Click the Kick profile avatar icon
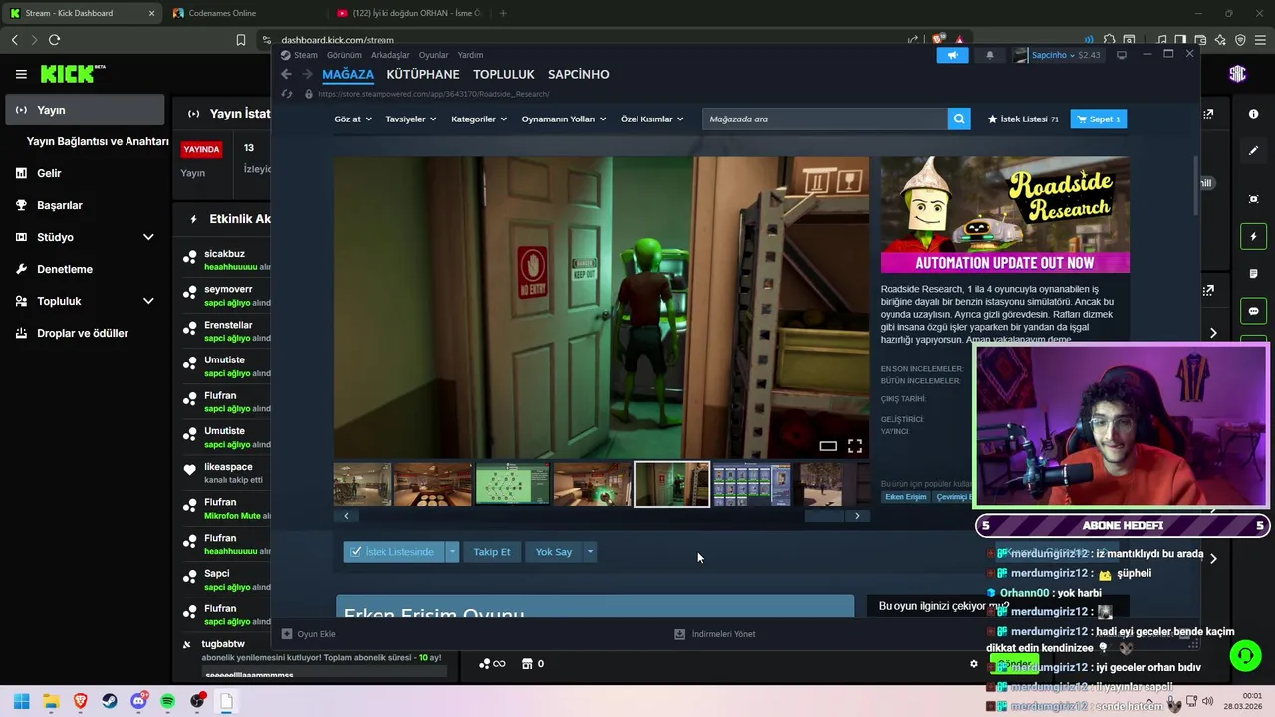The image size is (1275, 717). [x=1237, y=74]
